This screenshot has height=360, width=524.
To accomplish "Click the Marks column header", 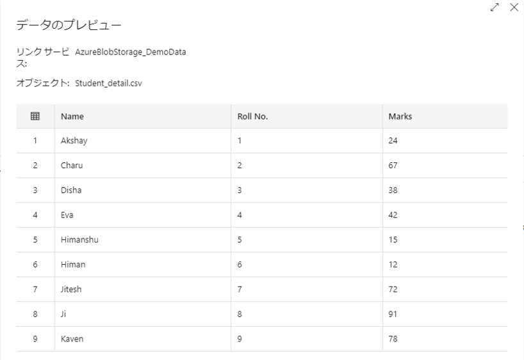I will (400, 116).
